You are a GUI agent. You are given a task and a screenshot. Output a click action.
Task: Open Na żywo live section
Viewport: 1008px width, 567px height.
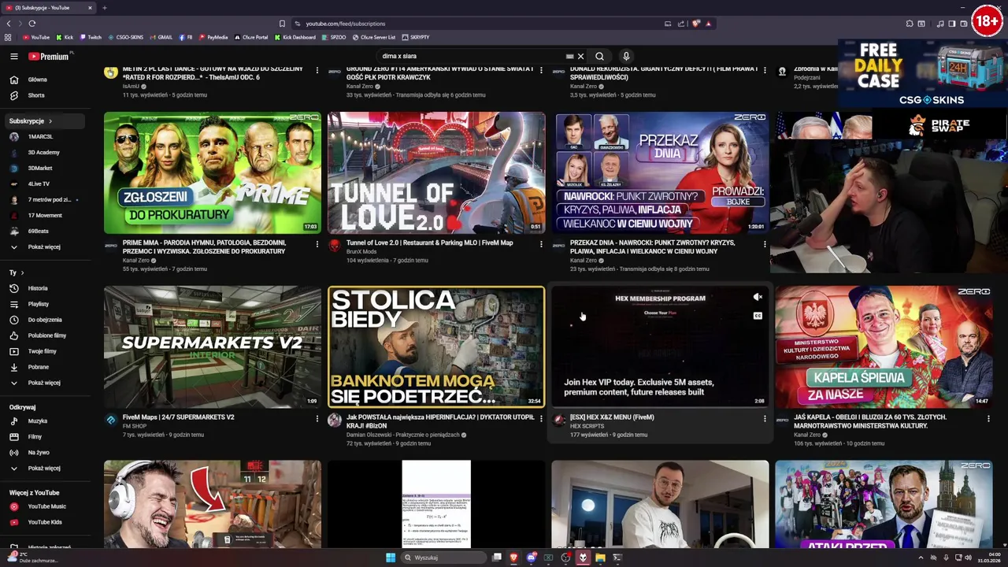[x=43, y=452]
